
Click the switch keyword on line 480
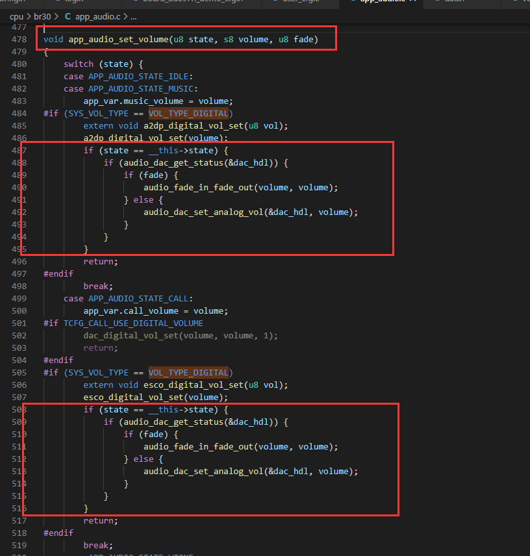79,64
